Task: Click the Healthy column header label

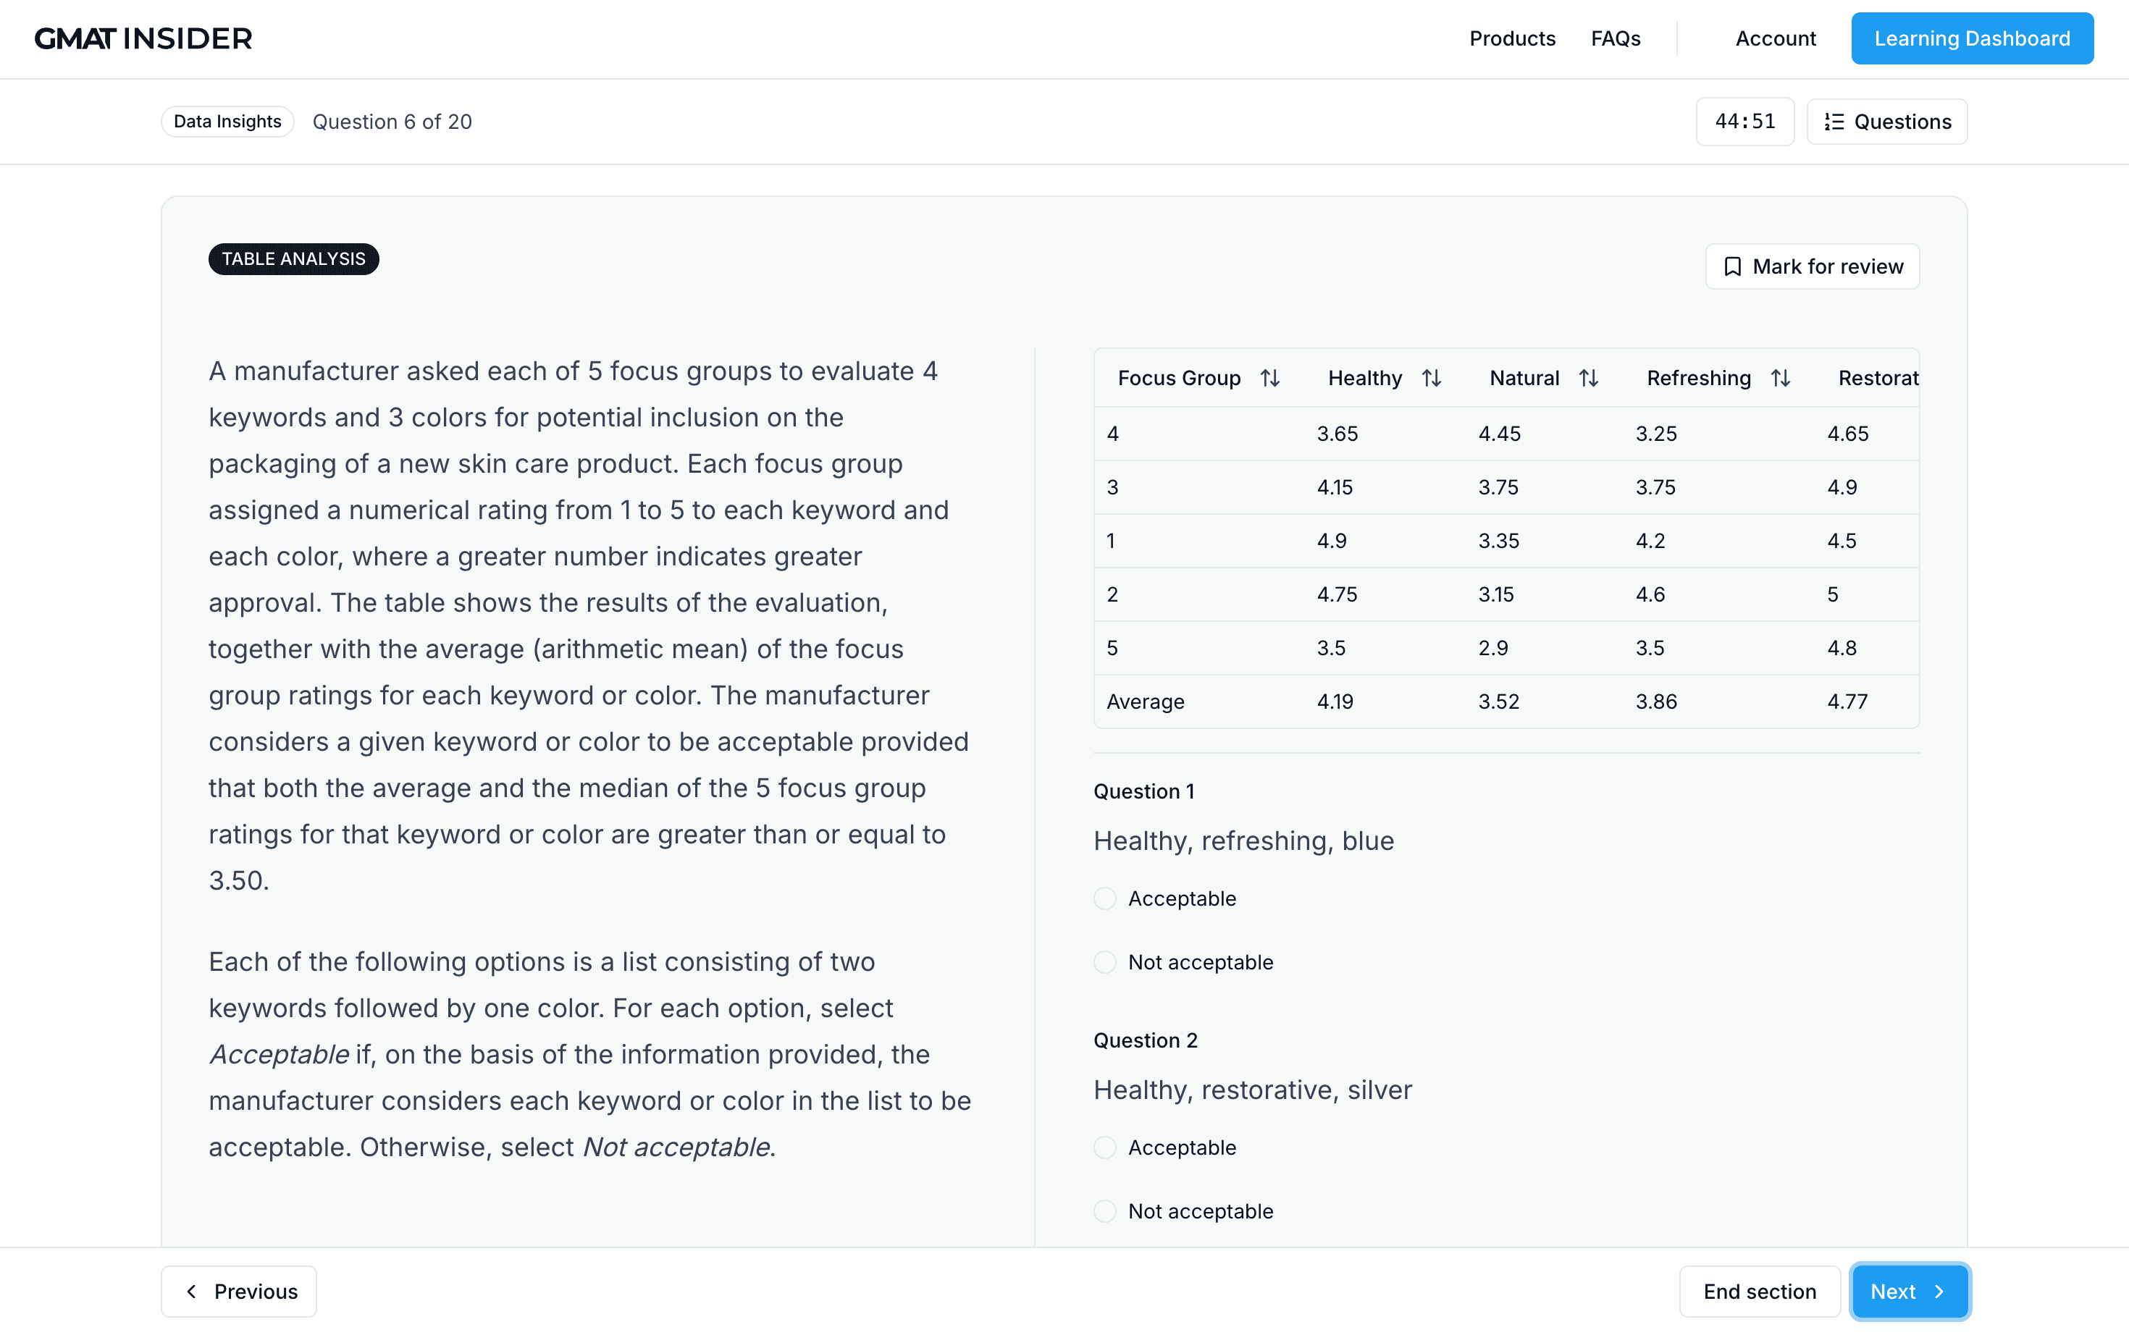Action: (1365, 378)
